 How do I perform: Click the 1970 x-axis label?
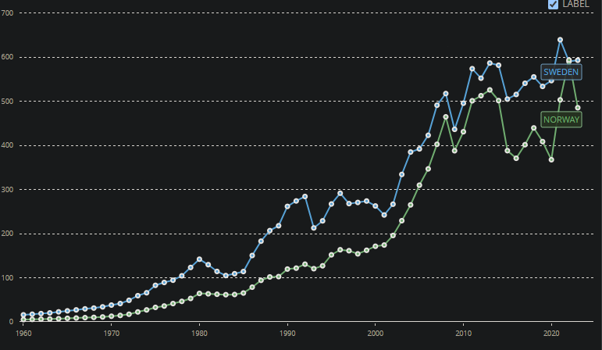pyautogui.click(x=112, y=334)
